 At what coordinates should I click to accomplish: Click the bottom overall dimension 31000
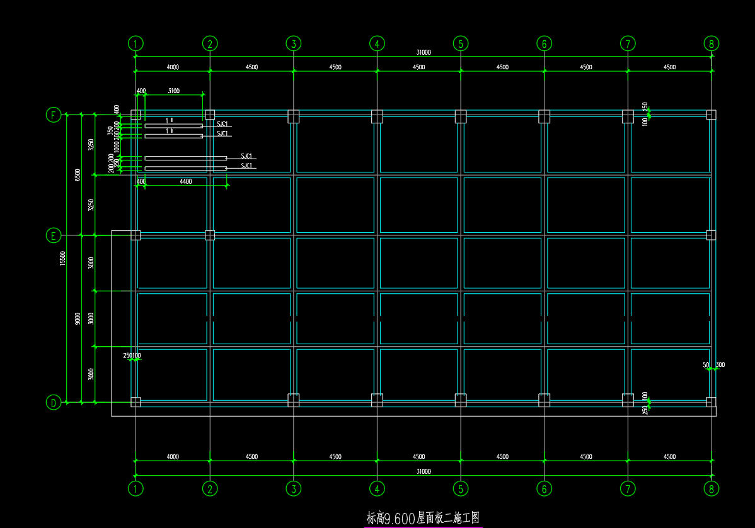424,472
